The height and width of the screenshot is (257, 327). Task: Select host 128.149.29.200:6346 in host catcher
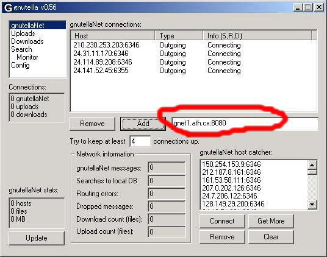click(x=233, y=204)
